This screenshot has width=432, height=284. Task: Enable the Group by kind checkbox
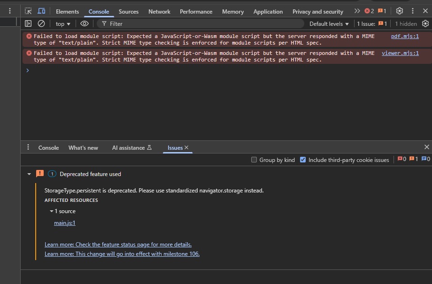point(254,160)
